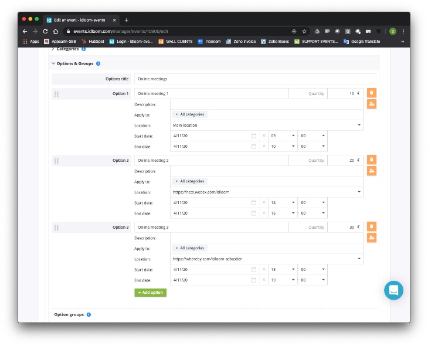The image size is (428, 346).
Task: Open calendar picker for Option 1 start date
Action: [254, 135]
